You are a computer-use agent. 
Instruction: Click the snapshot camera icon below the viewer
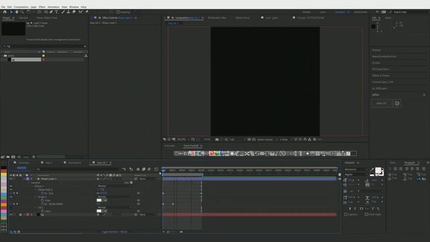217,139
